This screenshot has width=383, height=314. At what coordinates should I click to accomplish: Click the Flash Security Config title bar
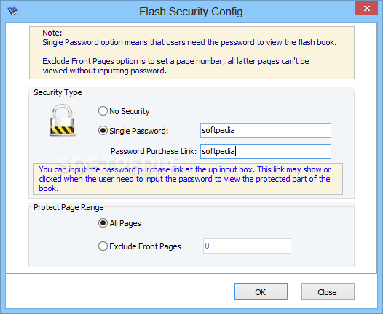pos(191,12)
